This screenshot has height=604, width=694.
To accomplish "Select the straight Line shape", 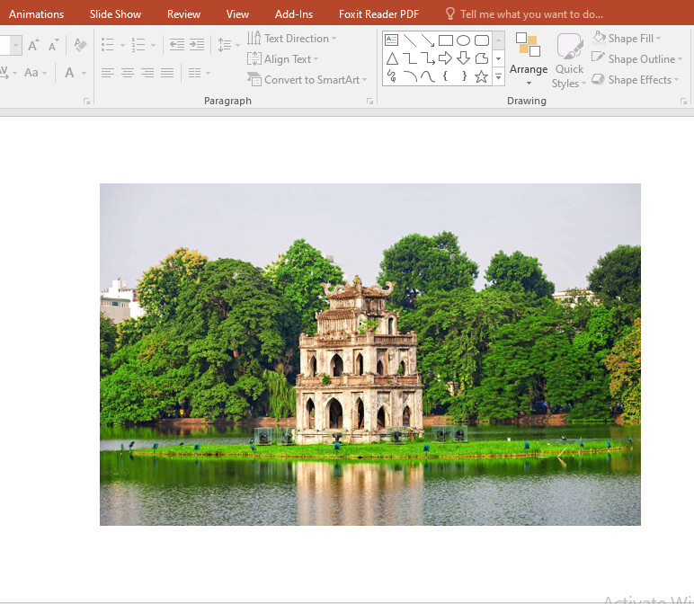I will 410,40.
